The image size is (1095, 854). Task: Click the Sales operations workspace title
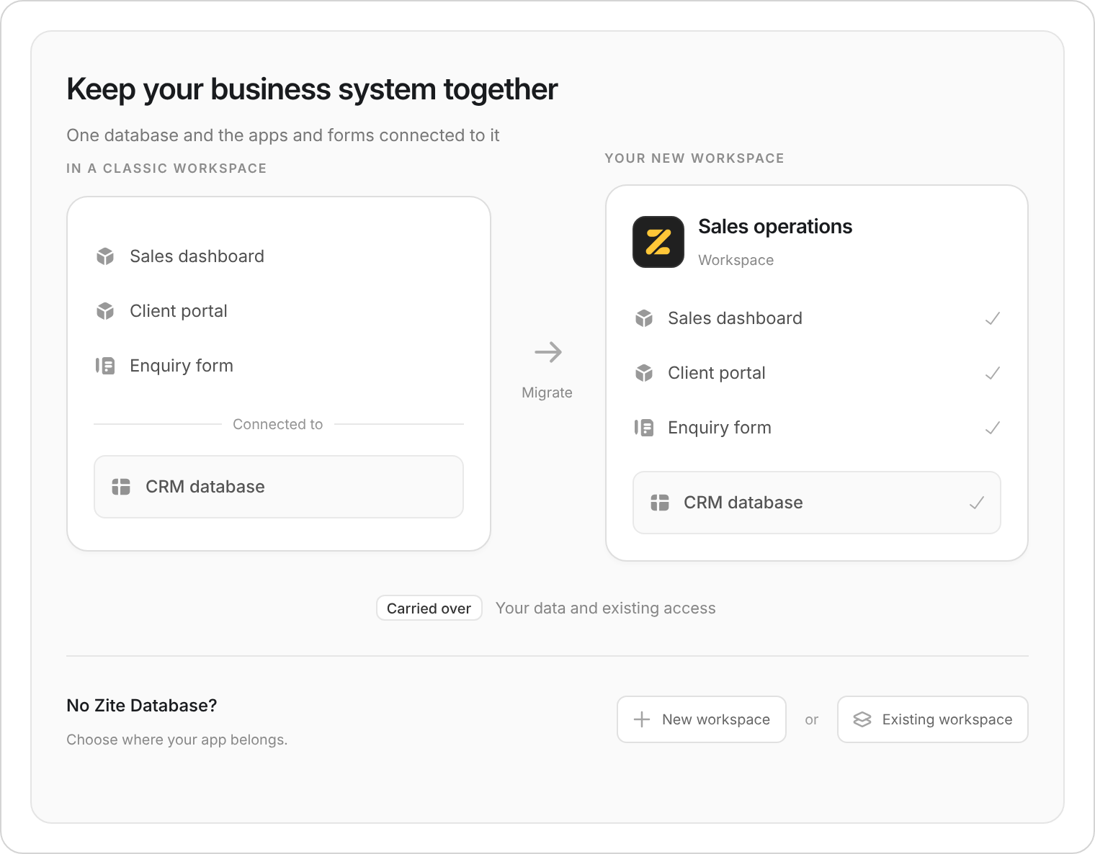pyautogui.click(x=775, y=227)
